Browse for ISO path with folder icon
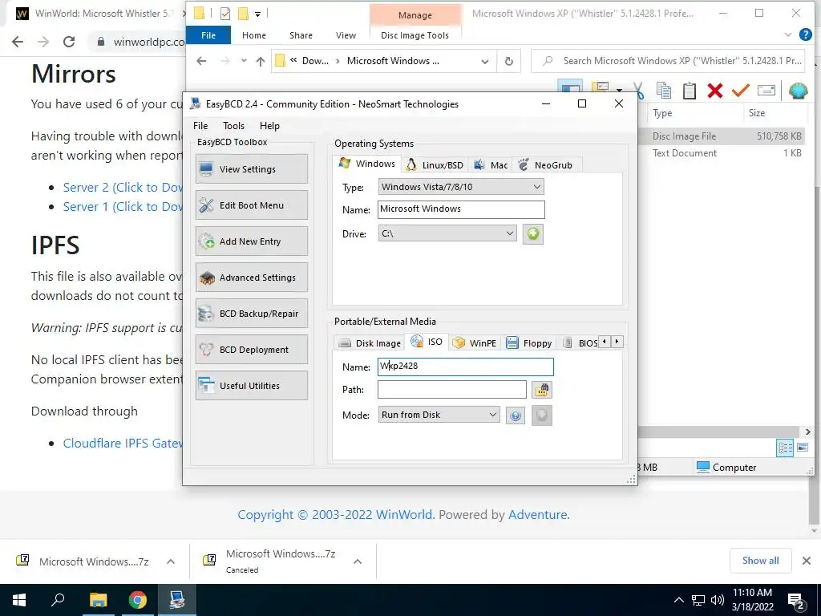The image size is (821, 616). (542, 390)
